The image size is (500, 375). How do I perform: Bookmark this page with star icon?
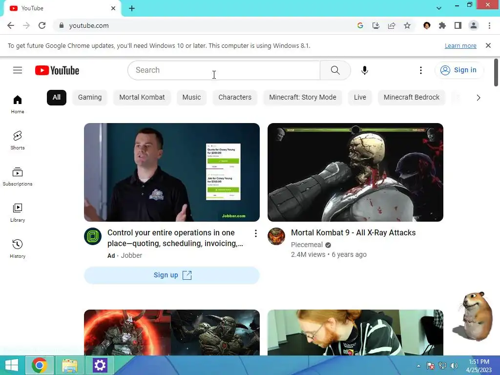tap(407, 25)
